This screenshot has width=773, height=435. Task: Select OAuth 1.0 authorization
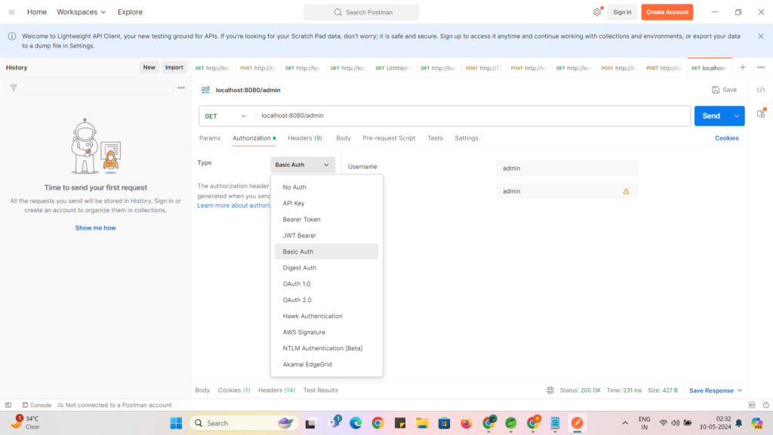pyautogui.click(x=326, y=284)
